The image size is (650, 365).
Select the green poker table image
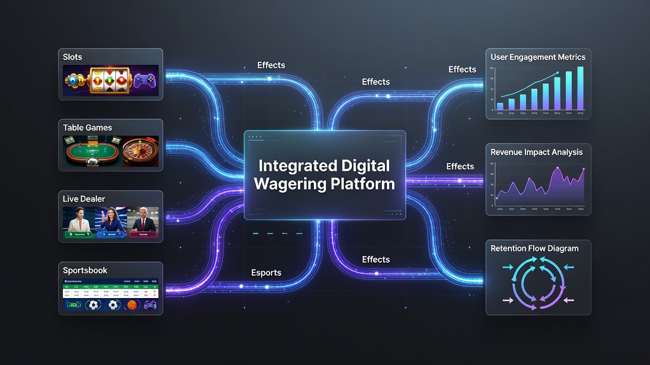[93, 151]
